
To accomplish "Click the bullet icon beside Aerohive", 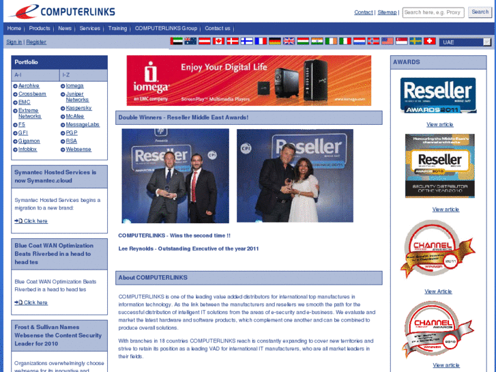I will [15, 86].
